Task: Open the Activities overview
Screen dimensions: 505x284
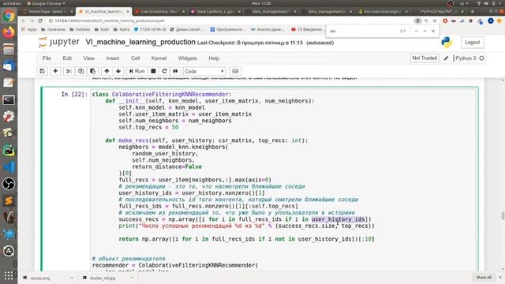Action: [12, 3]
